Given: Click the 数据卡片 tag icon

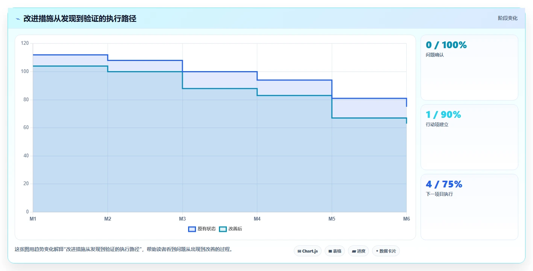Looking at the screenshot, I should pos(377,251).
